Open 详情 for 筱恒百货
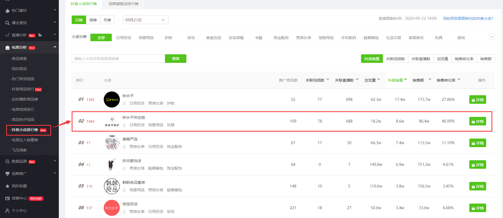The width and height of the screenshot is (503, 218). click(x=478, y=208)
